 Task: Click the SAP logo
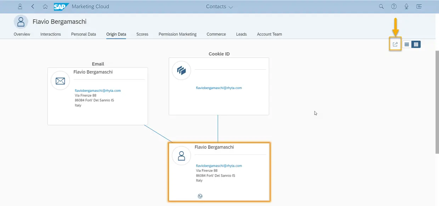(61, 6)
